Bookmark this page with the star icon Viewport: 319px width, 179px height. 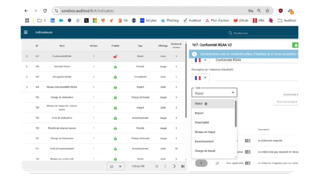(267, 11)
